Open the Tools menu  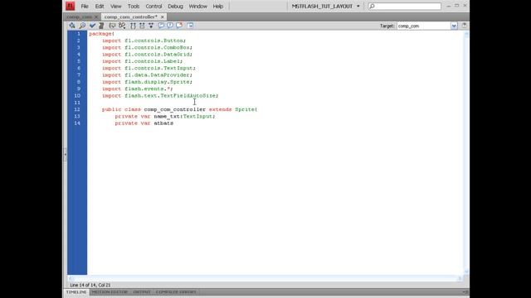click(x=134, y=6)
